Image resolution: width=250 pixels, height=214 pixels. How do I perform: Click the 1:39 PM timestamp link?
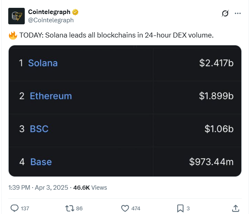[x=19, y=188]
